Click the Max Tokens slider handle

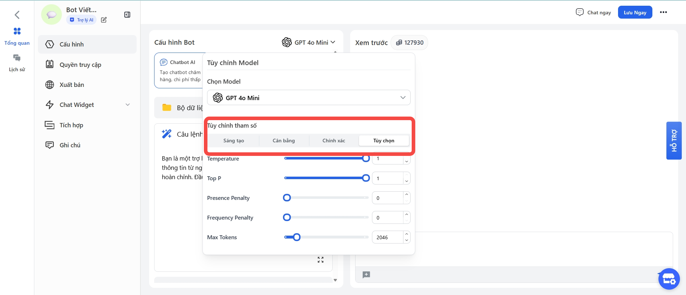coord(297,237)
